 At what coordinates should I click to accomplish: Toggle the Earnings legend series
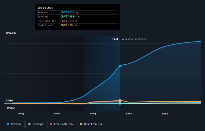36,124
